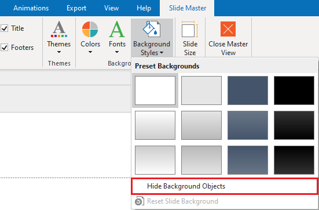Pick slate blue gradient in second row
This screenshot has height=210, width=319.
tap(248, 125)
